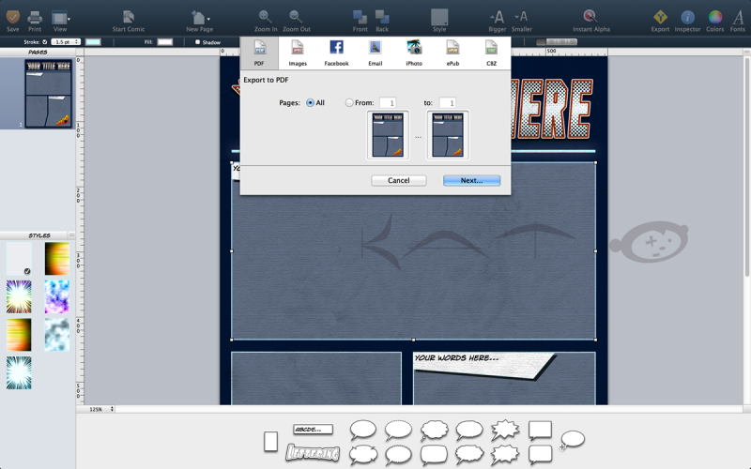The image size is (751, 469).
Task: Make text Bigger
Action: tap(498, 17)
